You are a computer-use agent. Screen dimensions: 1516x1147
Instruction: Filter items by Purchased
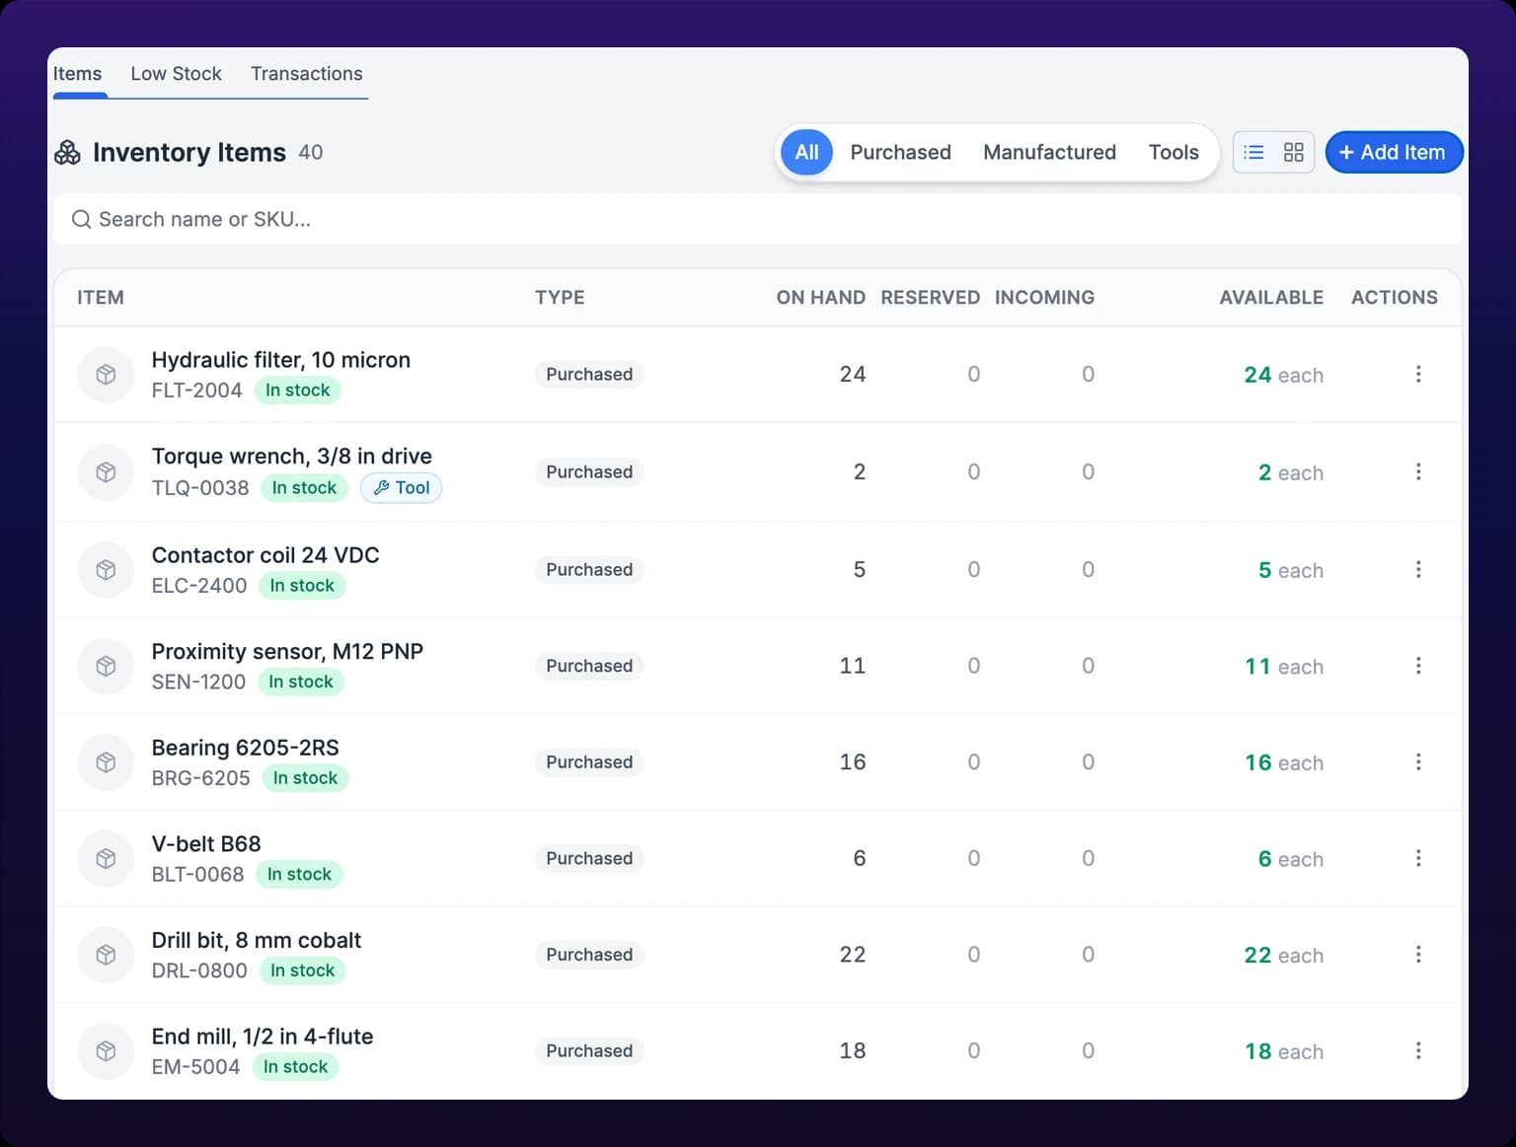tap(900, 152)
